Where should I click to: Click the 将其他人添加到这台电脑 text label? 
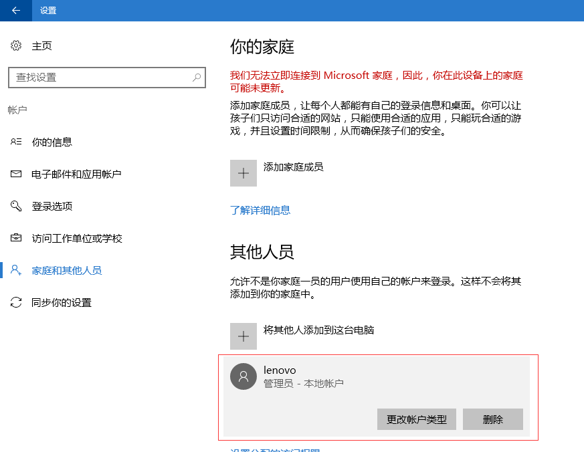point(318,330)
